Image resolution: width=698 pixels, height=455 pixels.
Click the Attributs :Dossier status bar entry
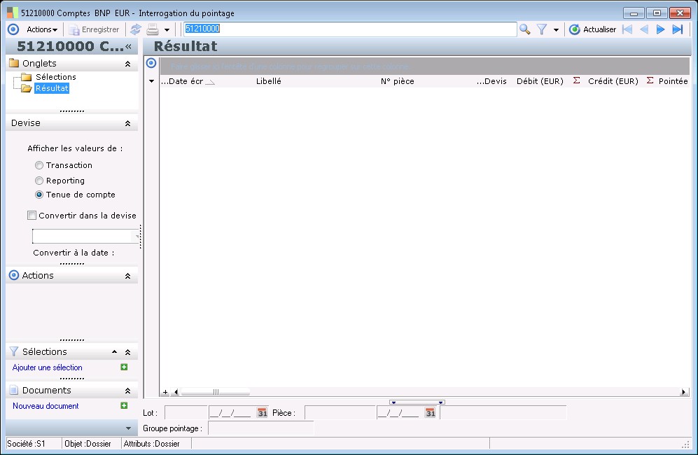[152, 444]
